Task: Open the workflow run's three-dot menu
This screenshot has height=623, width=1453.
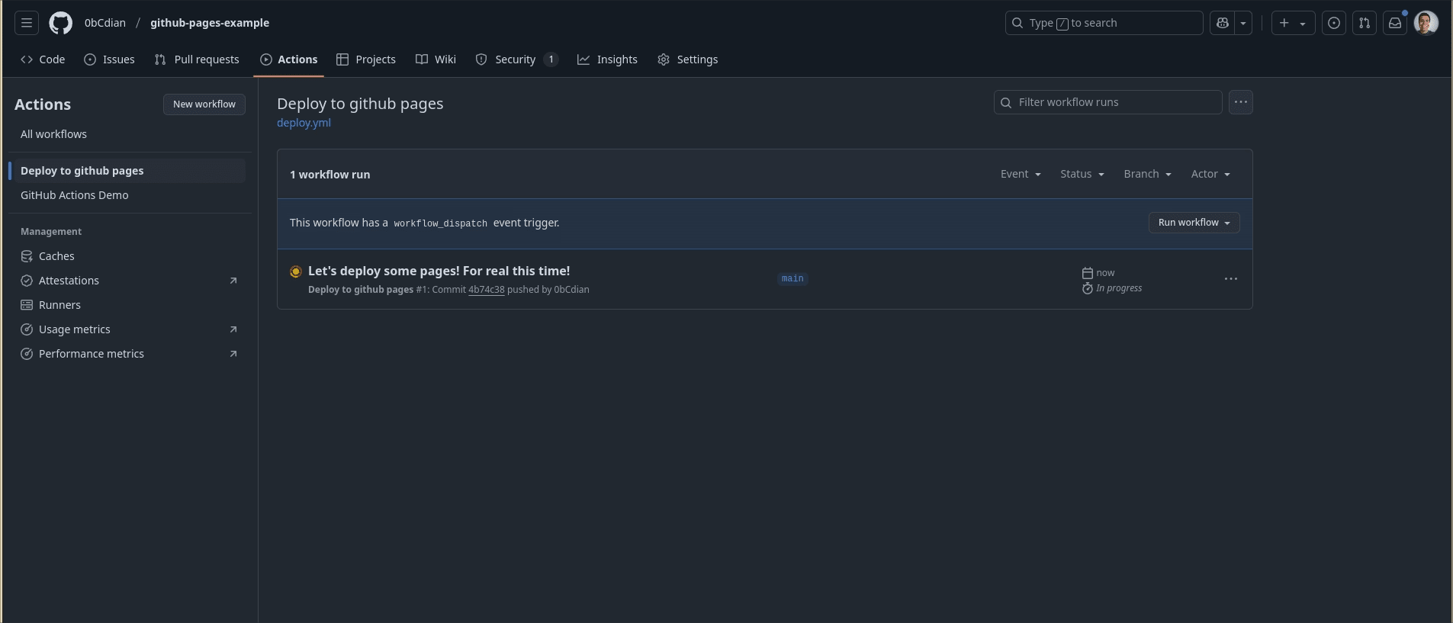Action: (1231, 279)
